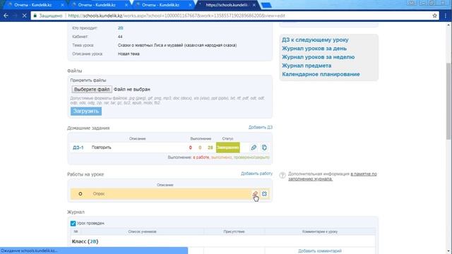Click the browser address bar URL

pyautogui.click(x=177, y=16)
